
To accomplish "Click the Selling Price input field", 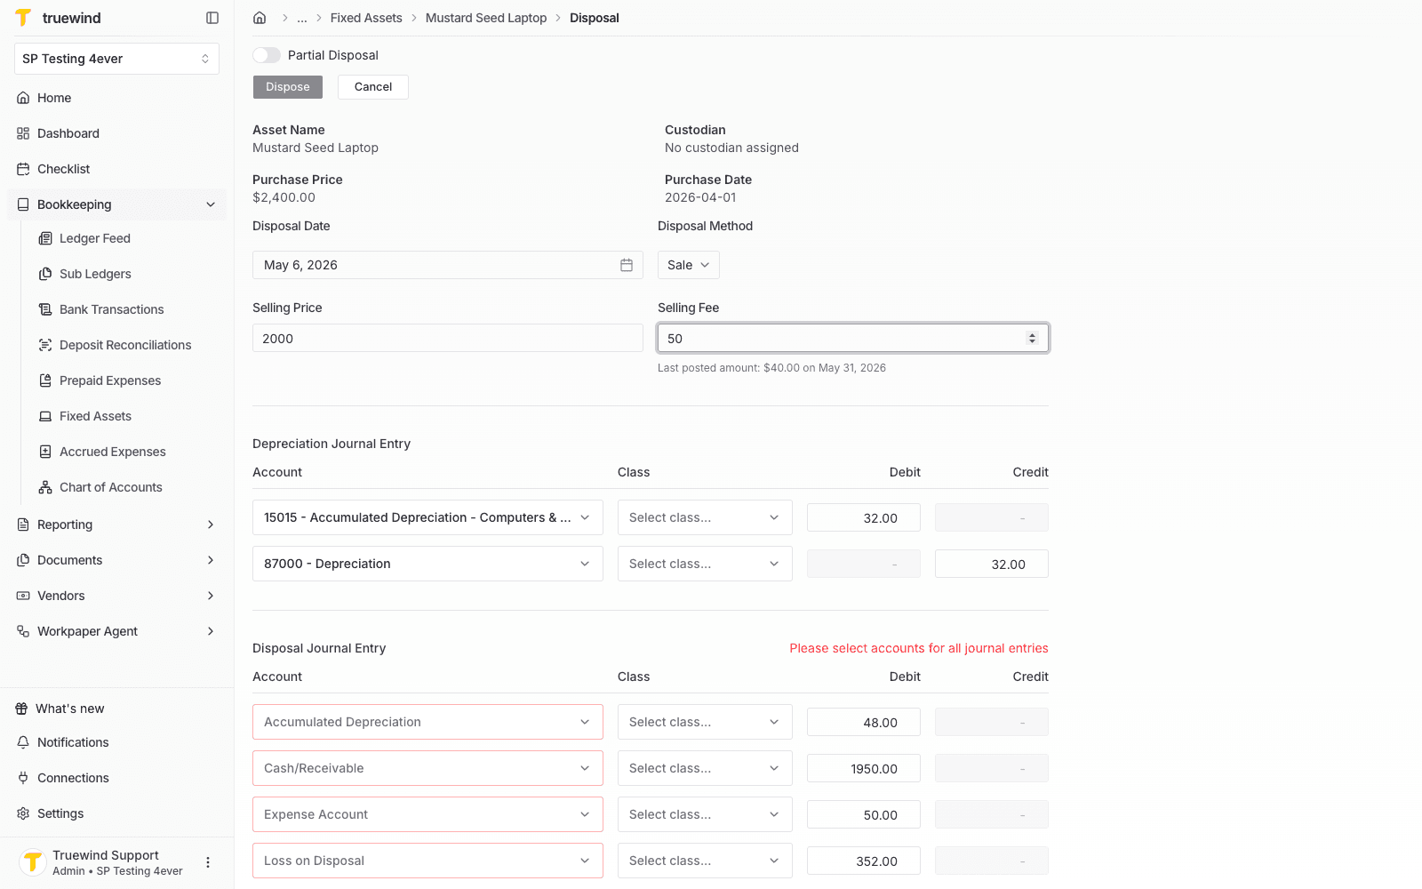I will coord(448,338).
